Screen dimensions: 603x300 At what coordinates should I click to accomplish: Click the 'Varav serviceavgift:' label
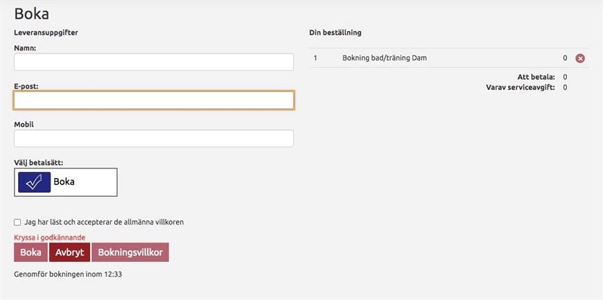tap(521, 88)
